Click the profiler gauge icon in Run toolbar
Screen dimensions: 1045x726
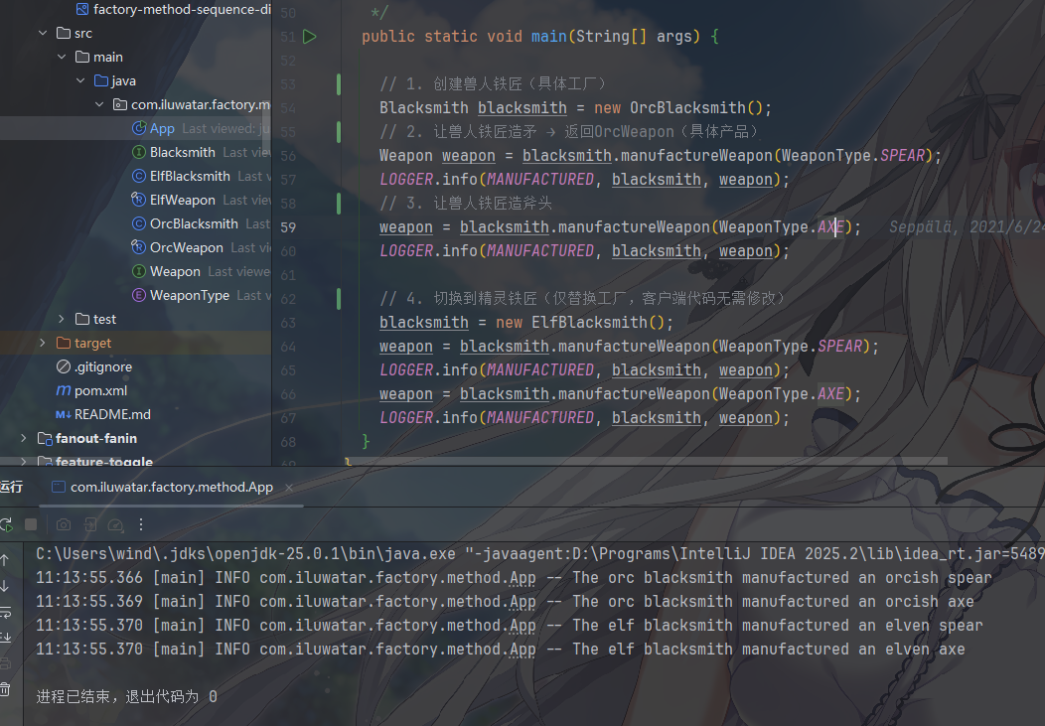click(115, 523)
